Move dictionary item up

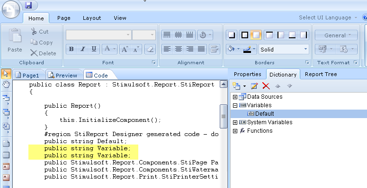click(x=277, y=86)
